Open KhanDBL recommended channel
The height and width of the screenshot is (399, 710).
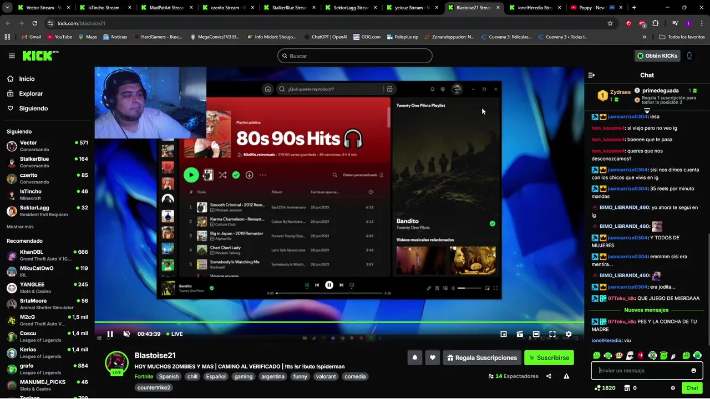click(x=47, y=255)
